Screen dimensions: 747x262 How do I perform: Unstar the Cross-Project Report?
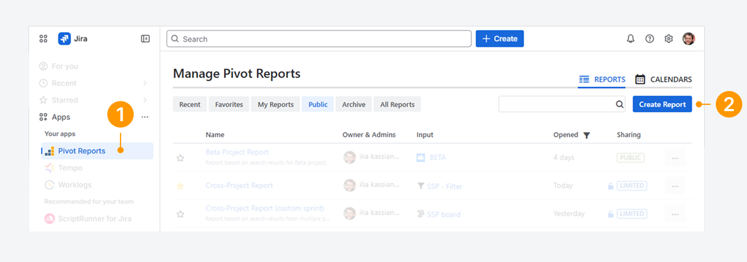click(x=180, y=186)
